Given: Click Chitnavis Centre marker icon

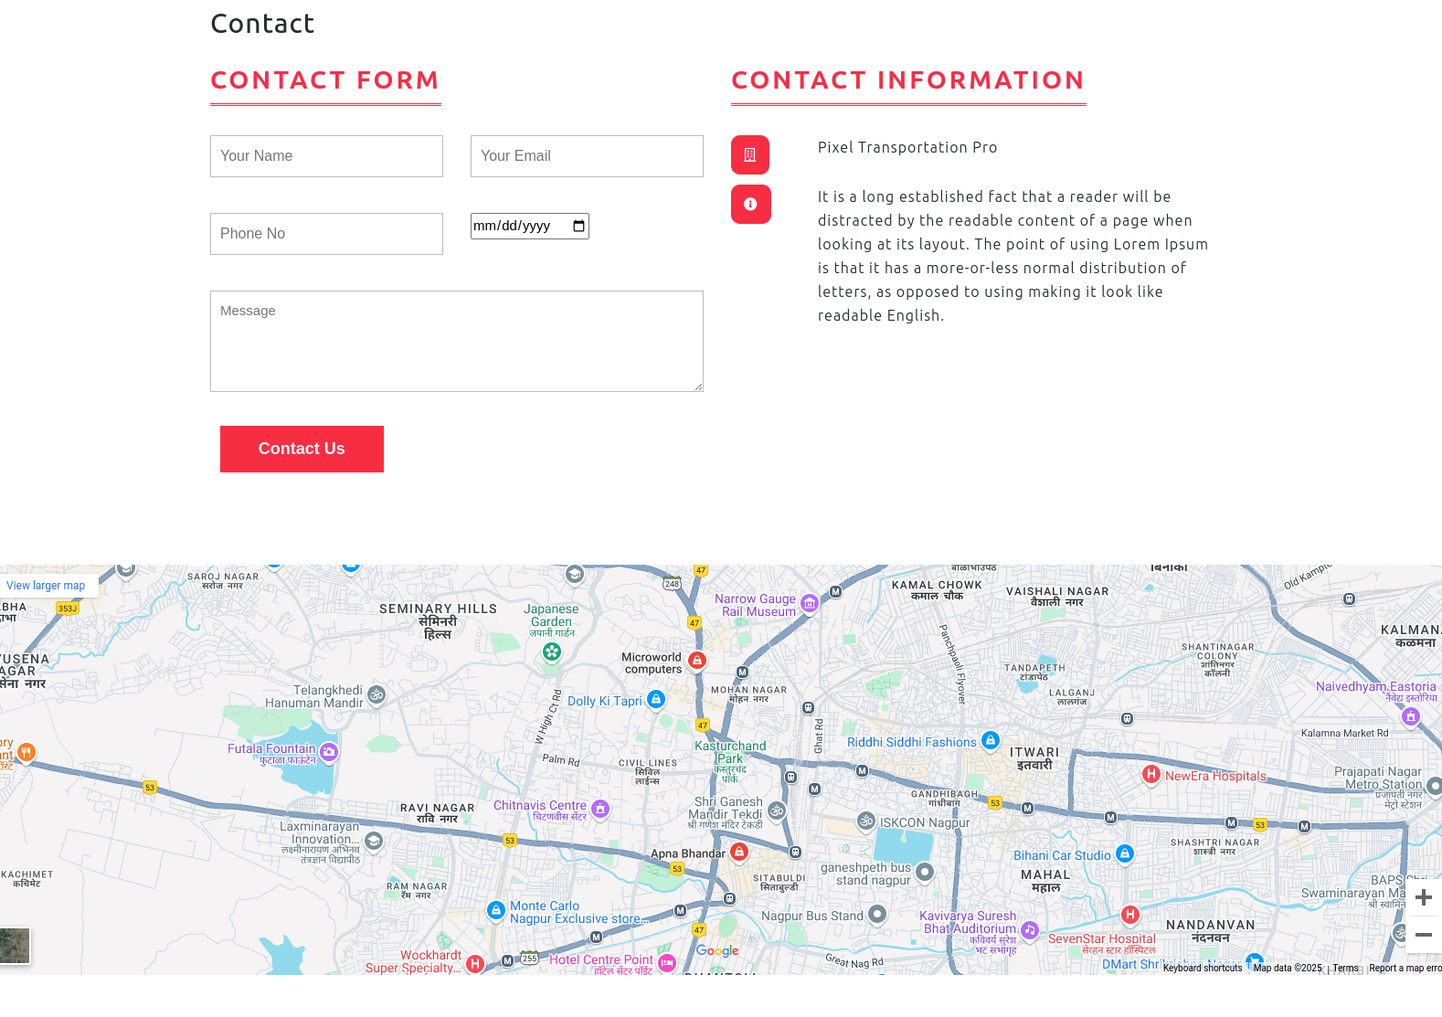Looking at the screenshot, I should pos(600,808).
